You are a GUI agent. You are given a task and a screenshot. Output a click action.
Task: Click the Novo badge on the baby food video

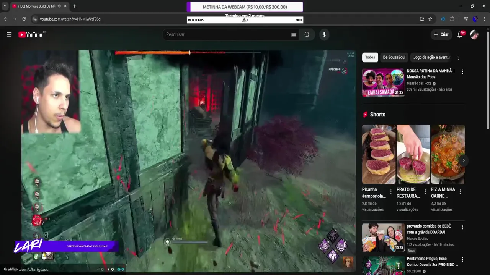coord(412,251)
